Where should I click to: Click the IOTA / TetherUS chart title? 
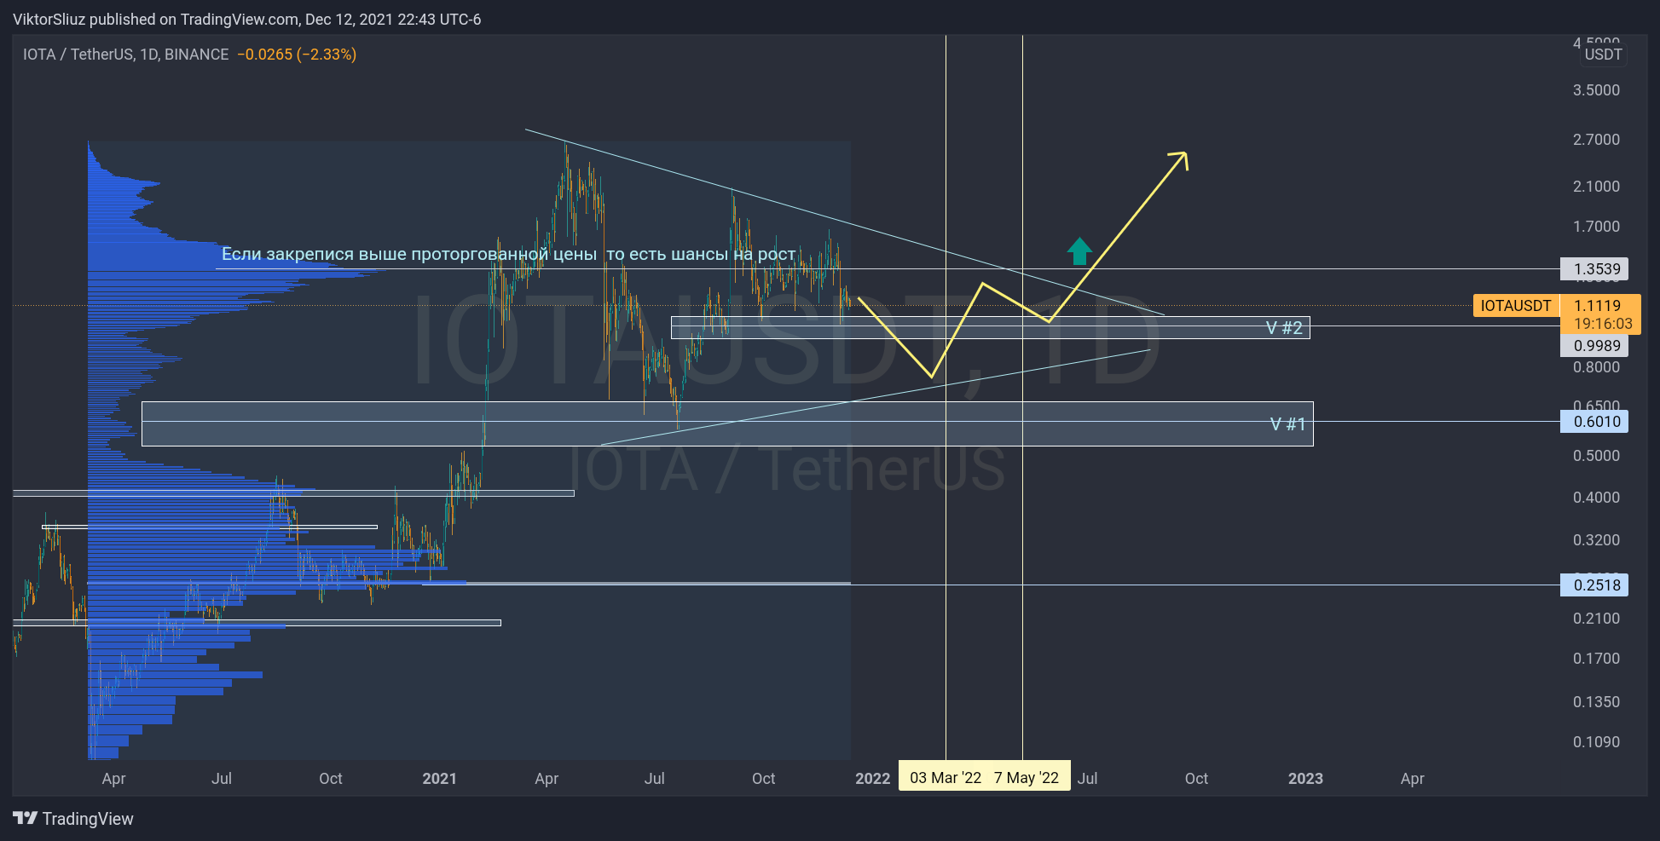[x=125, y=55]
